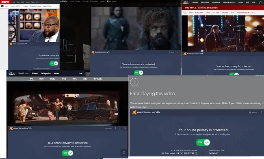Open Menu in Avast VPN under FlixTor
The image size is (264, 159).
[171, 52]
